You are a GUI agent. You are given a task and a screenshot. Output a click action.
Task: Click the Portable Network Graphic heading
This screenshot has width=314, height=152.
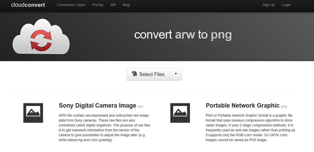[242, 105]
